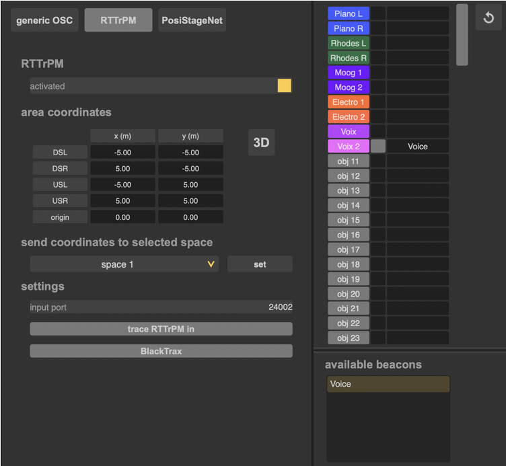Select obj 11 in the list
506x466 pixels.
[x=349, y=161]
